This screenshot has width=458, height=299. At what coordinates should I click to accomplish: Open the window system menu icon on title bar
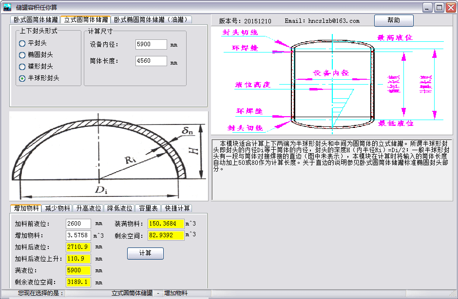(8, 7)
